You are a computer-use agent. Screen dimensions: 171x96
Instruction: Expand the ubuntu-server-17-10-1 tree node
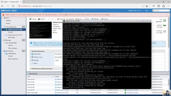5,35
